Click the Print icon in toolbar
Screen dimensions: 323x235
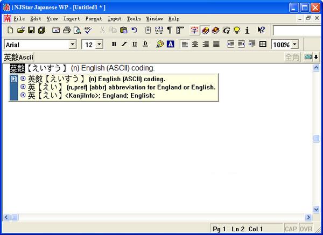(67, 31)
